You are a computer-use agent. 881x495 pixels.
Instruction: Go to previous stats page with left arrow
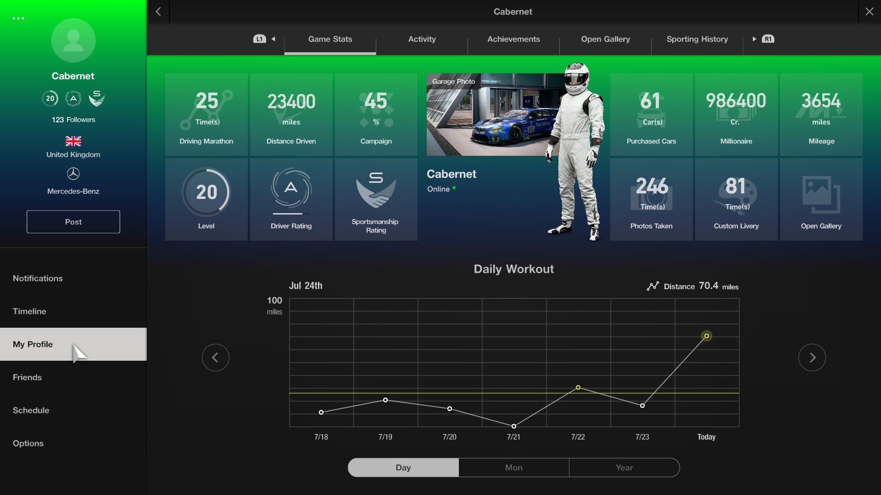coord(215,357)
